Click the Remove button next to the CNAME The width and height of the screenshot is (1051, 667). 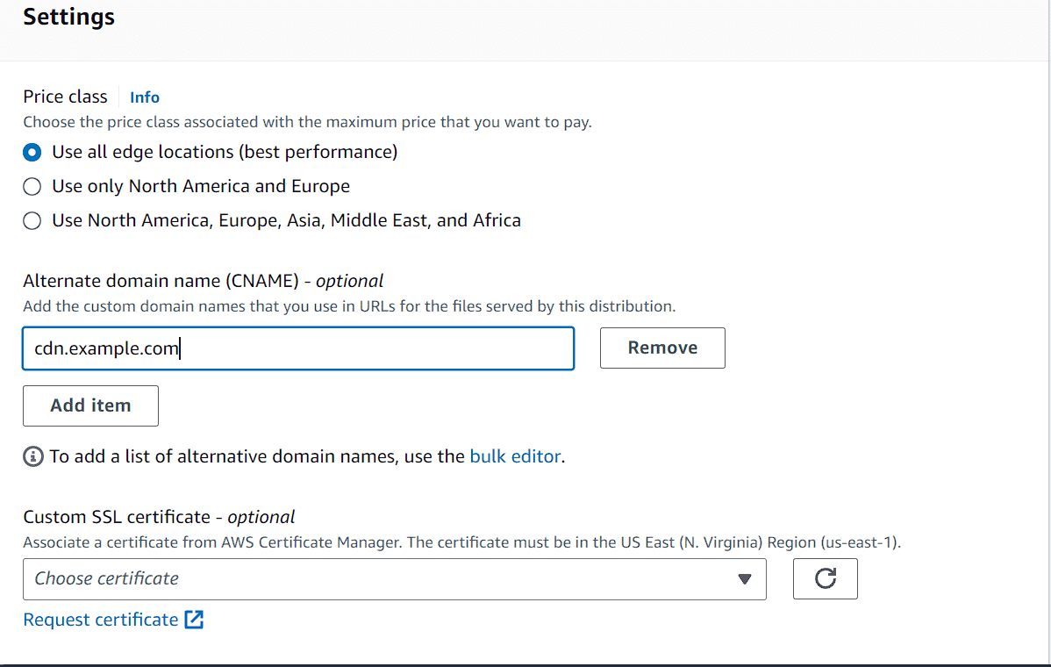(662, 348)
